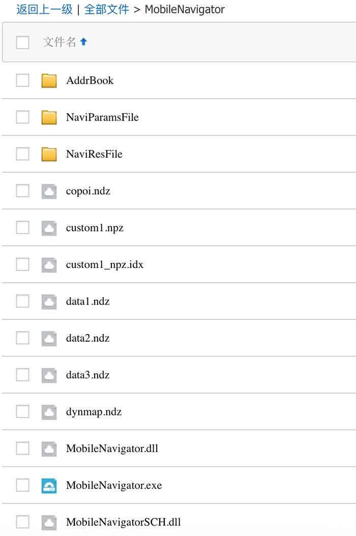
Task: Check the box beside custom1.npz
Action: click(x=22, y=228)
